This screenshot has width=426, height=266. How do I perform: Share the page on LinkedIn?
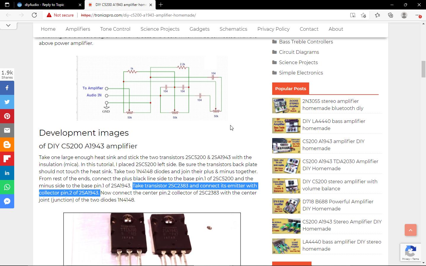pyautogui.click(x=7, y=173)
